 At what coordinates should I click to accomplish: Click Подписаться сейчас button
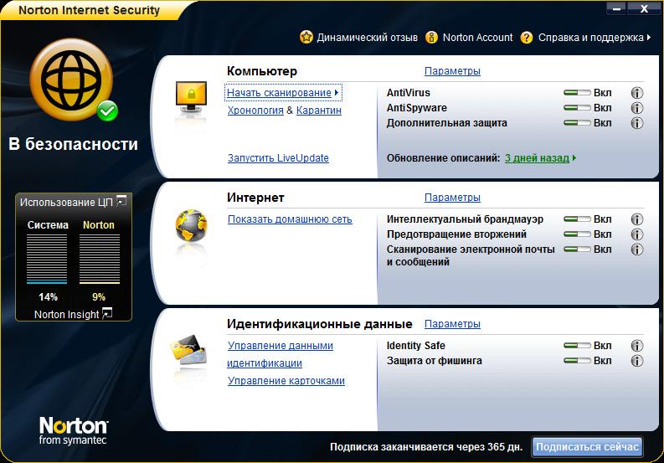(x=587, y=447)
